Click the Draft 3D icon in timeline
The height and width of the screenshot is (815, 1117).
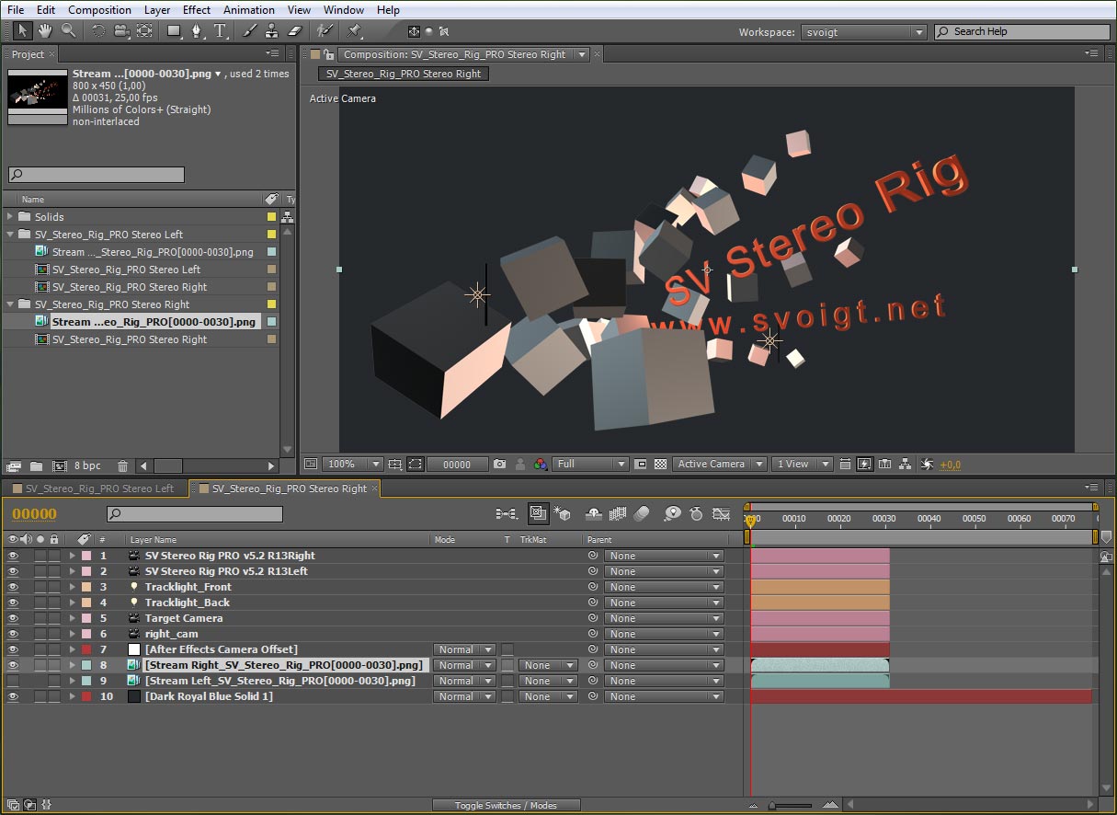563,514
